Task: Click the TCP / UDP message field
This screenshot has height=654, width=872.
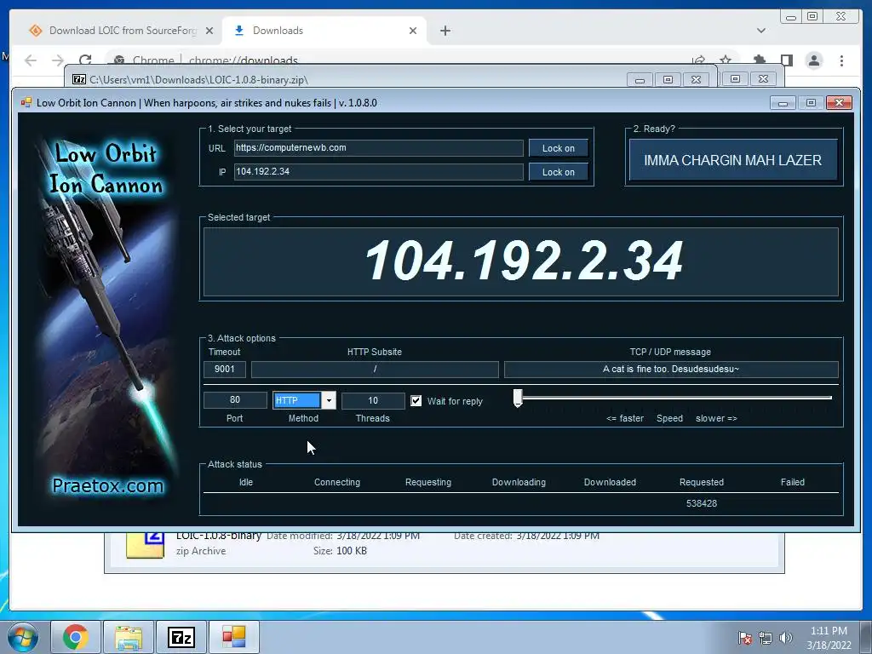Action: click(671, 370)
